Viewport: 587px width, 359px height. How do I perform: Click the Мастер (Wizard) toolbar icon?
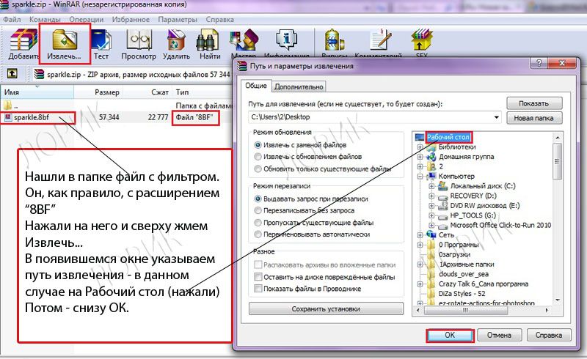click(x=244, y=40)
